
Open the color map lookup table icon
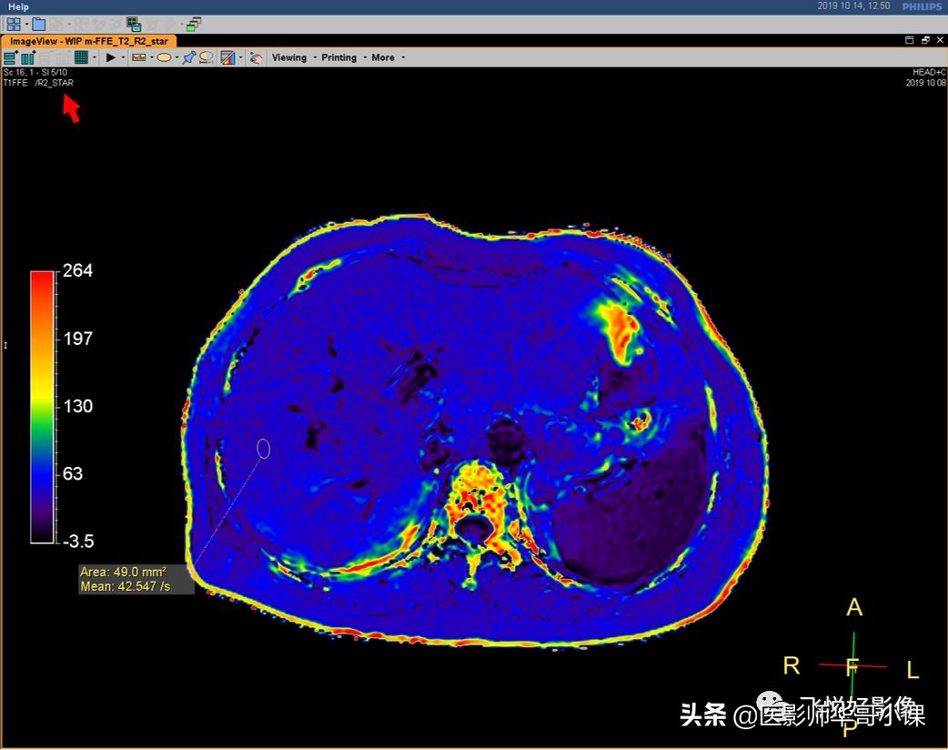(227, 57)
